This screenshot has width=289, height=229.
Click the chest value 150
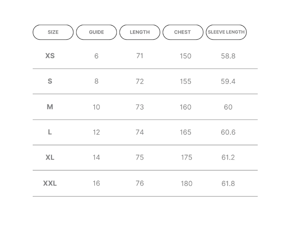click(x=185, y=56)
